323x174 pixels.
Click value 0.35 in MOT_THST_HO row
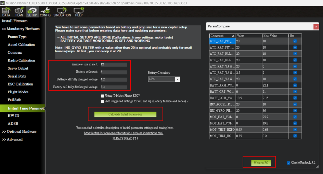pos(249,136)
